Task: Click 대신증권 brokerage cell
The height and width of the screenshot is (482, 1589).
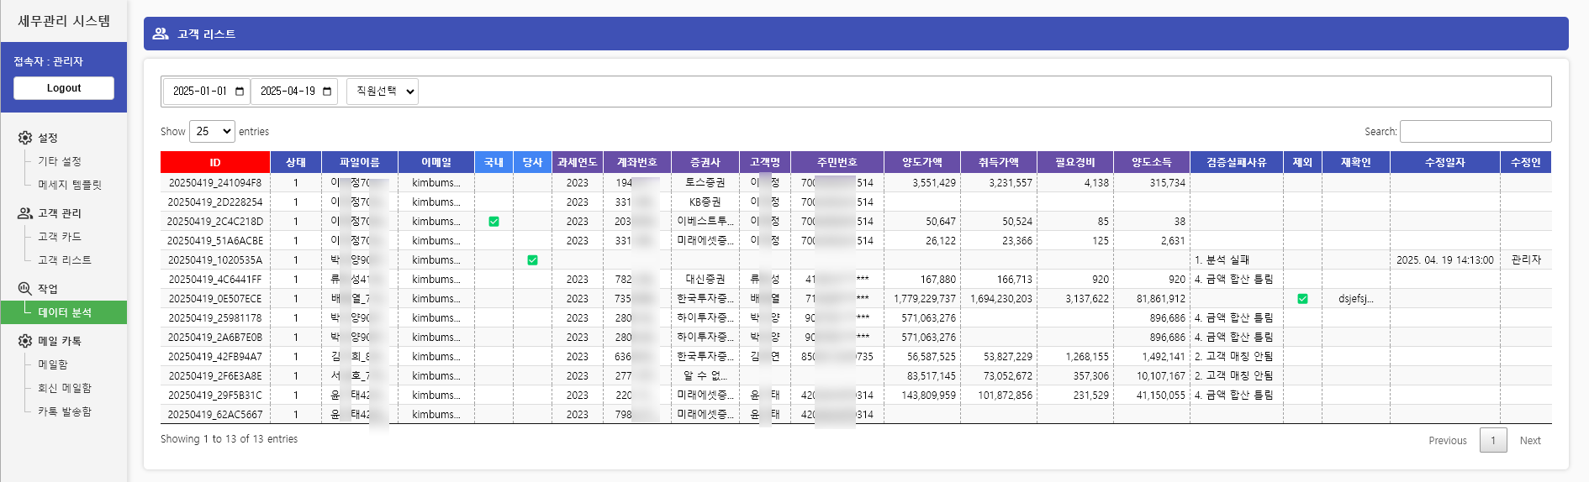Action: 705,280
